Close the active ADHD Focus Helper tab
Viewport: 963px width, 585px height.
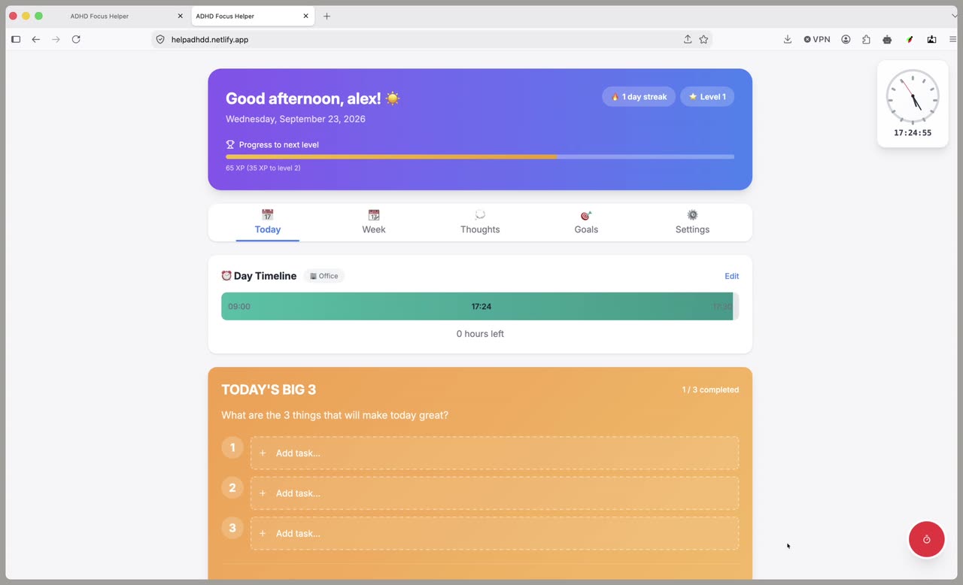point(305,16)
